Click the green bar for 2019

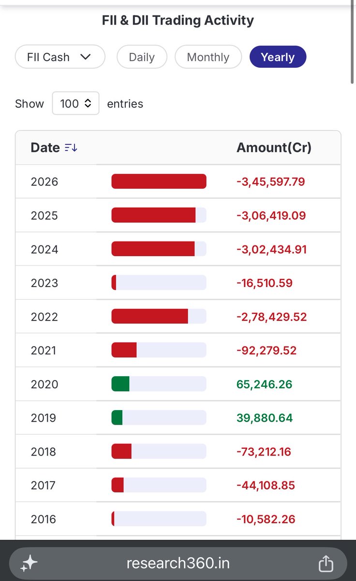117,418
